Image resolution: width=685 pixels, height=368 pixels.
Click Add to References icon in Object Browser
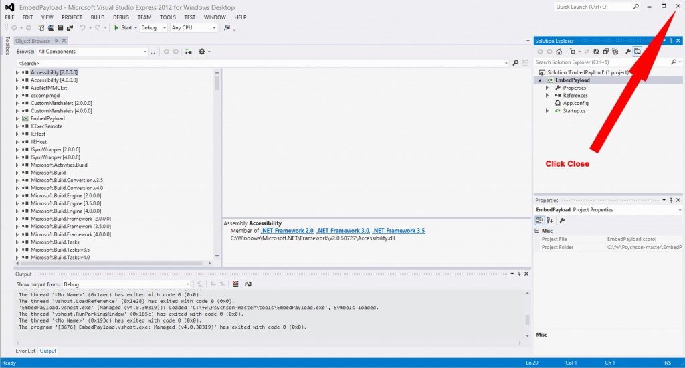188,52
